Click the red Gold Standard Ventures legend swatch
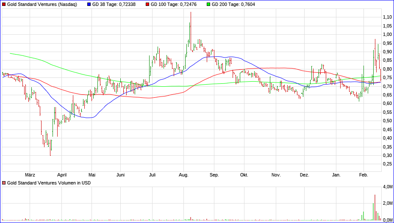Screen dimensions: 394x223 (4, 4)
